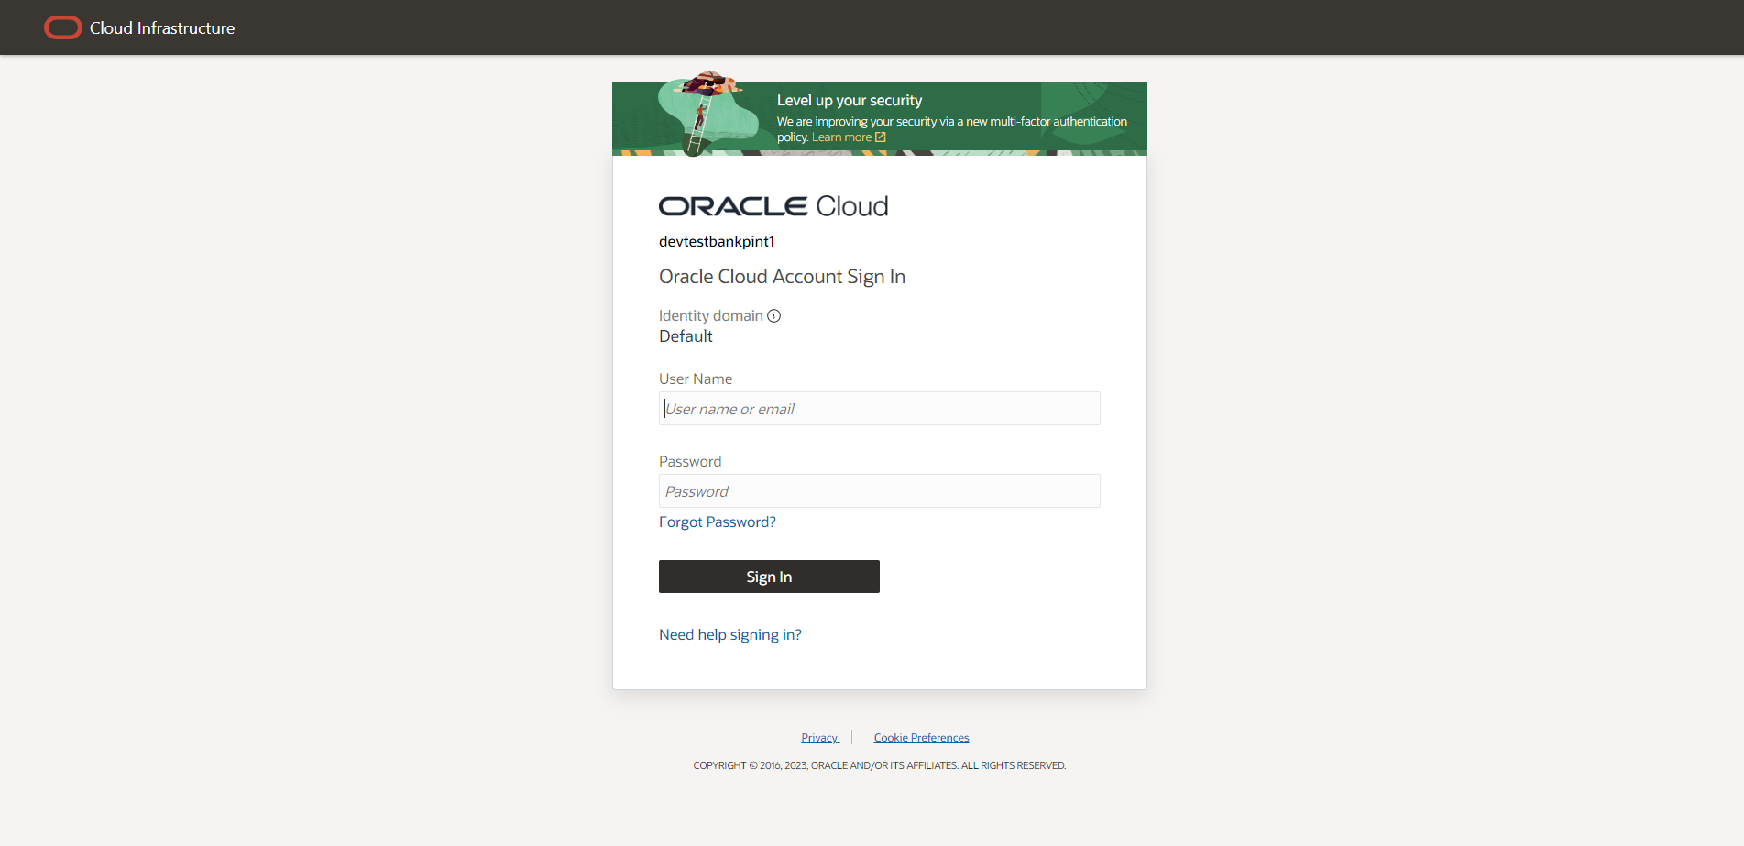Open the Identity domain info icon
Screen dimensions: 1744x846
click(x=774, y=316)
